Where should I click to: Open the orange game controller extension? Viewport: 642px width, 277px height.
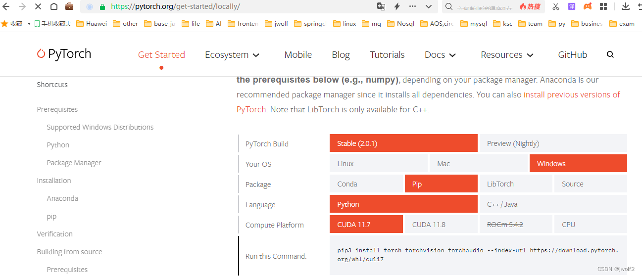pyautogui.click(x=588, y=6)
